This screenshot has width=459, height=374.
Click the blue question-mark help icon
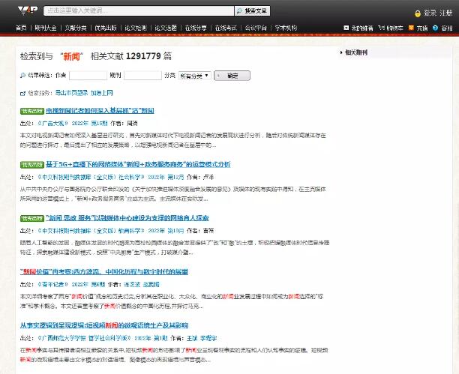coord(435,28)
